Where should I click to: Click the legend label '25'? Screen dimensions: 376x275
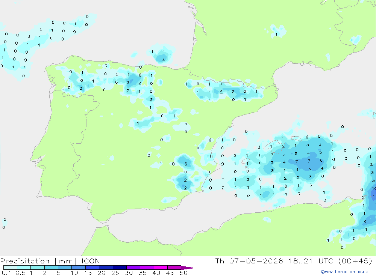coord(115,273)
